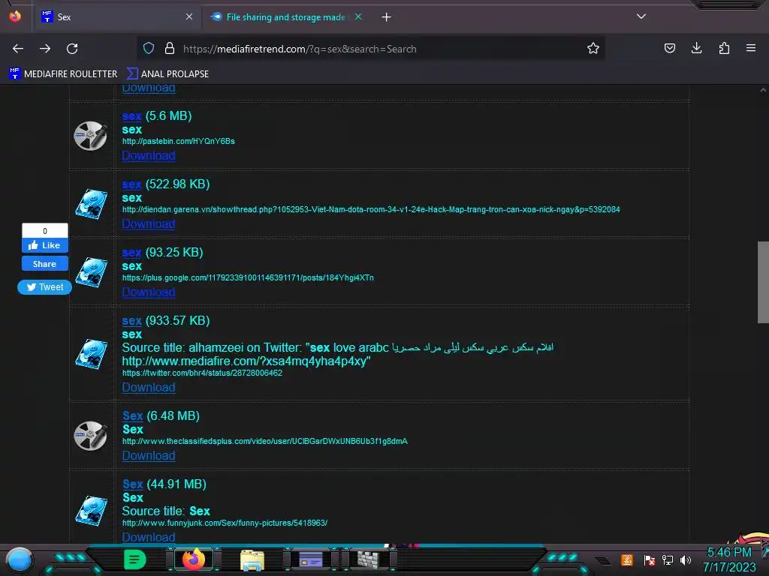Click the Java update tray icon
Image resolution: width=769 pixels, height=576 pixels.
click(x=627, y=559)
